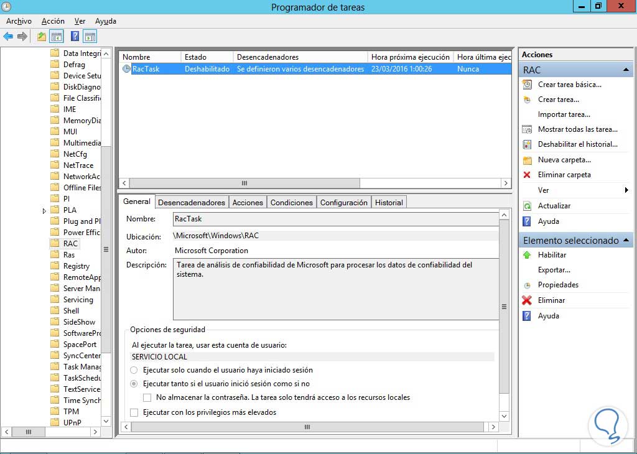Open the Acción menu
This screenshot has width=637, height=454.
click(x=53, y=21)
